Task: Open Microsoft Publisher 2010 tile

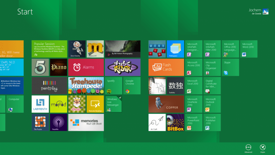Action: click(212, 122)
